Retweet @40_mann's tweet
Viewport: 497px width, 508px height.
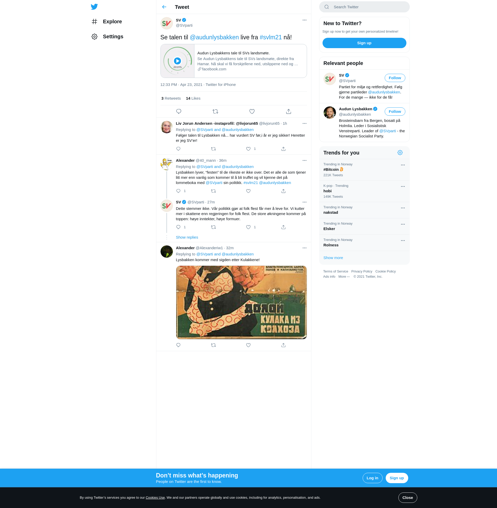pos(213,191)
